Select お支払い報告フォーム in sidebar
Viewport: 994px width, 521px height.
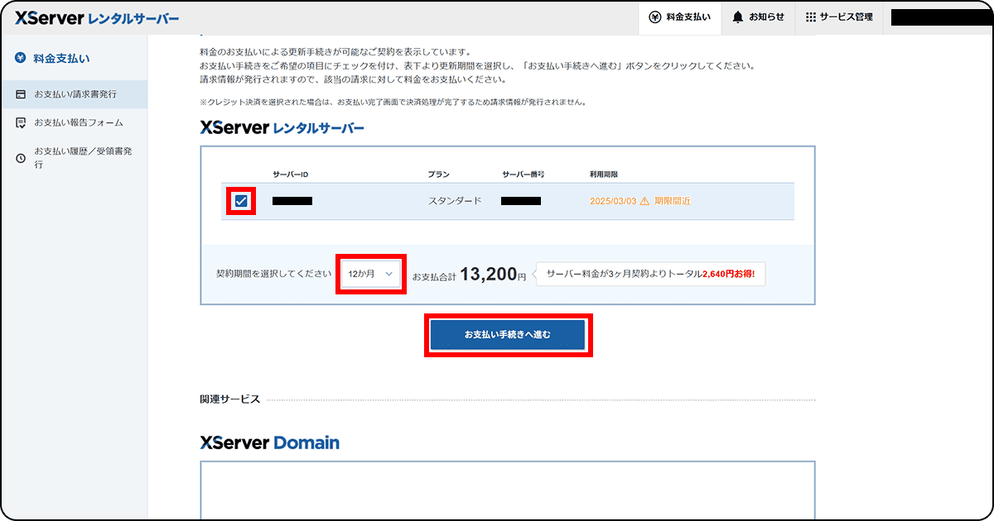pos(74,122)
